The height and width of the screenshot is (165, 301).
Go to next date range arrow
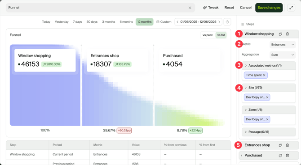tap(219, 22)
